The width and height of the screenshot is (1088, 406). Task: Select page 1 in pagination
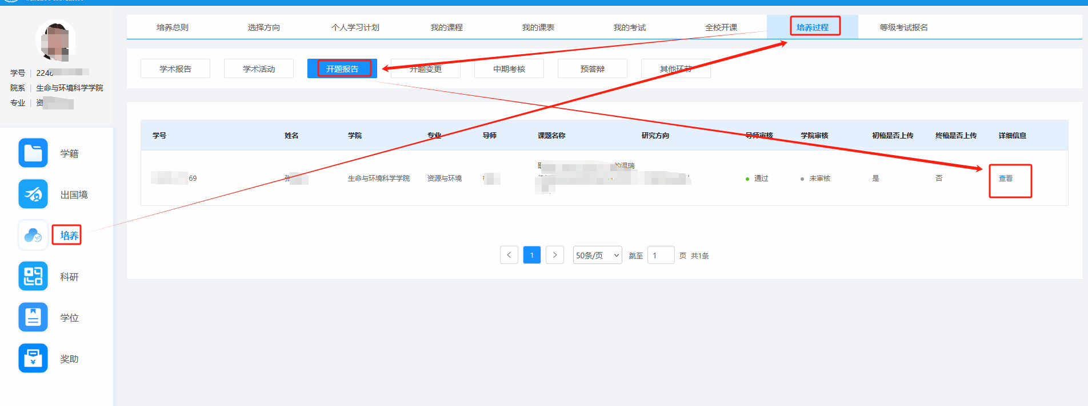531,255
